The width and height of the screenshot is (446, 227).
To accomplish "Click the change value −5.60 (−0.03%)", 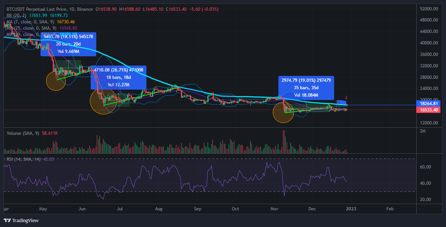I will [x=204, y=9].
